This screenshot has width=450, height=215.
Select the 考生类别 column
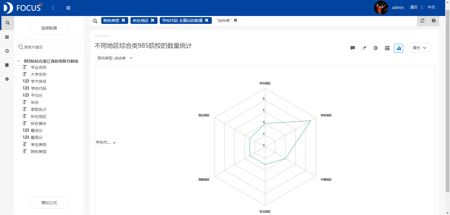point(39,145)
